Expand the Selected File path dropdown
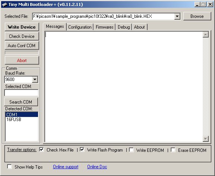Screen dimensions: 215x176 pos(177,16)
